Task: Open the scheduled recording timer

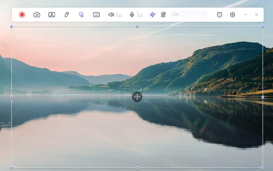Action: (x=219, y=15)
